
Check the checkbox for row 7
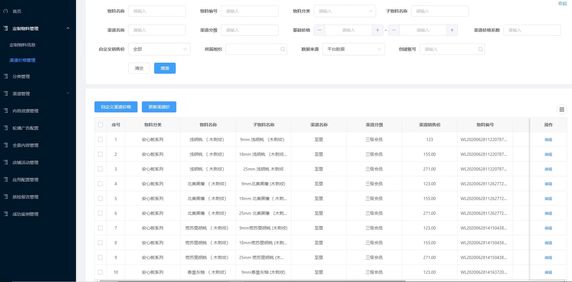coord(100,228)
